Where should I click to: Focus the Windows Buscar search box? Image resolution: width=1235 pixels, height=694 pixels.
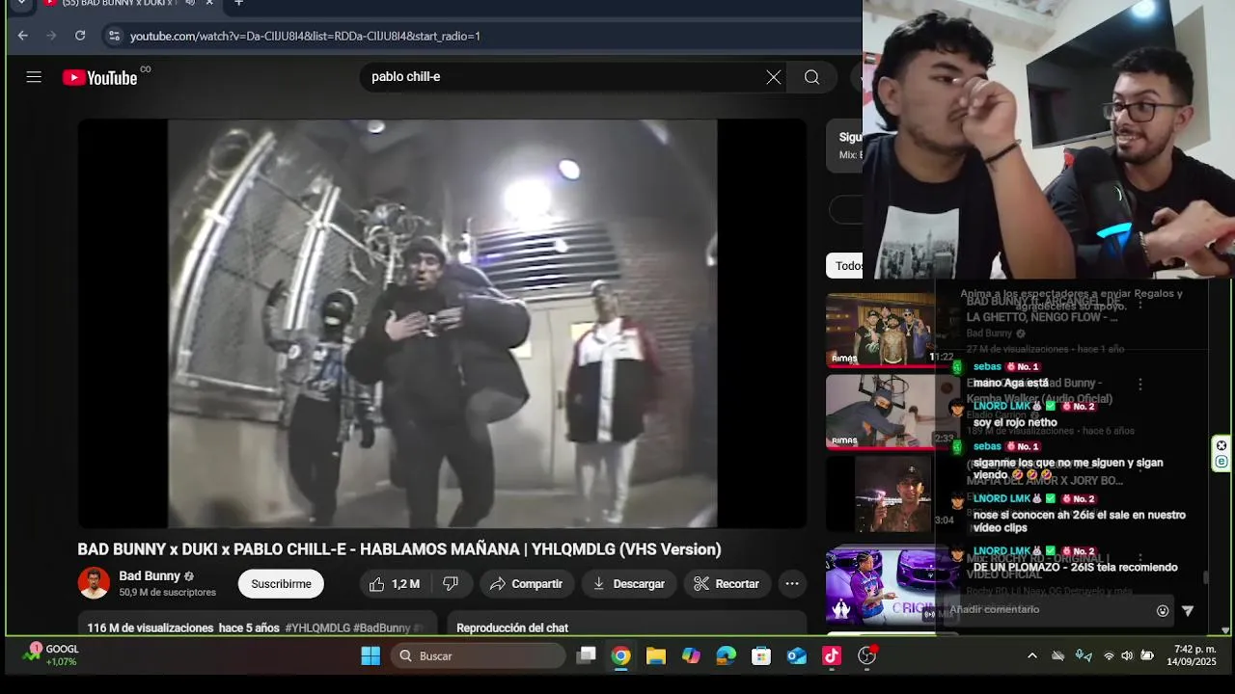[x=478, y=656]
